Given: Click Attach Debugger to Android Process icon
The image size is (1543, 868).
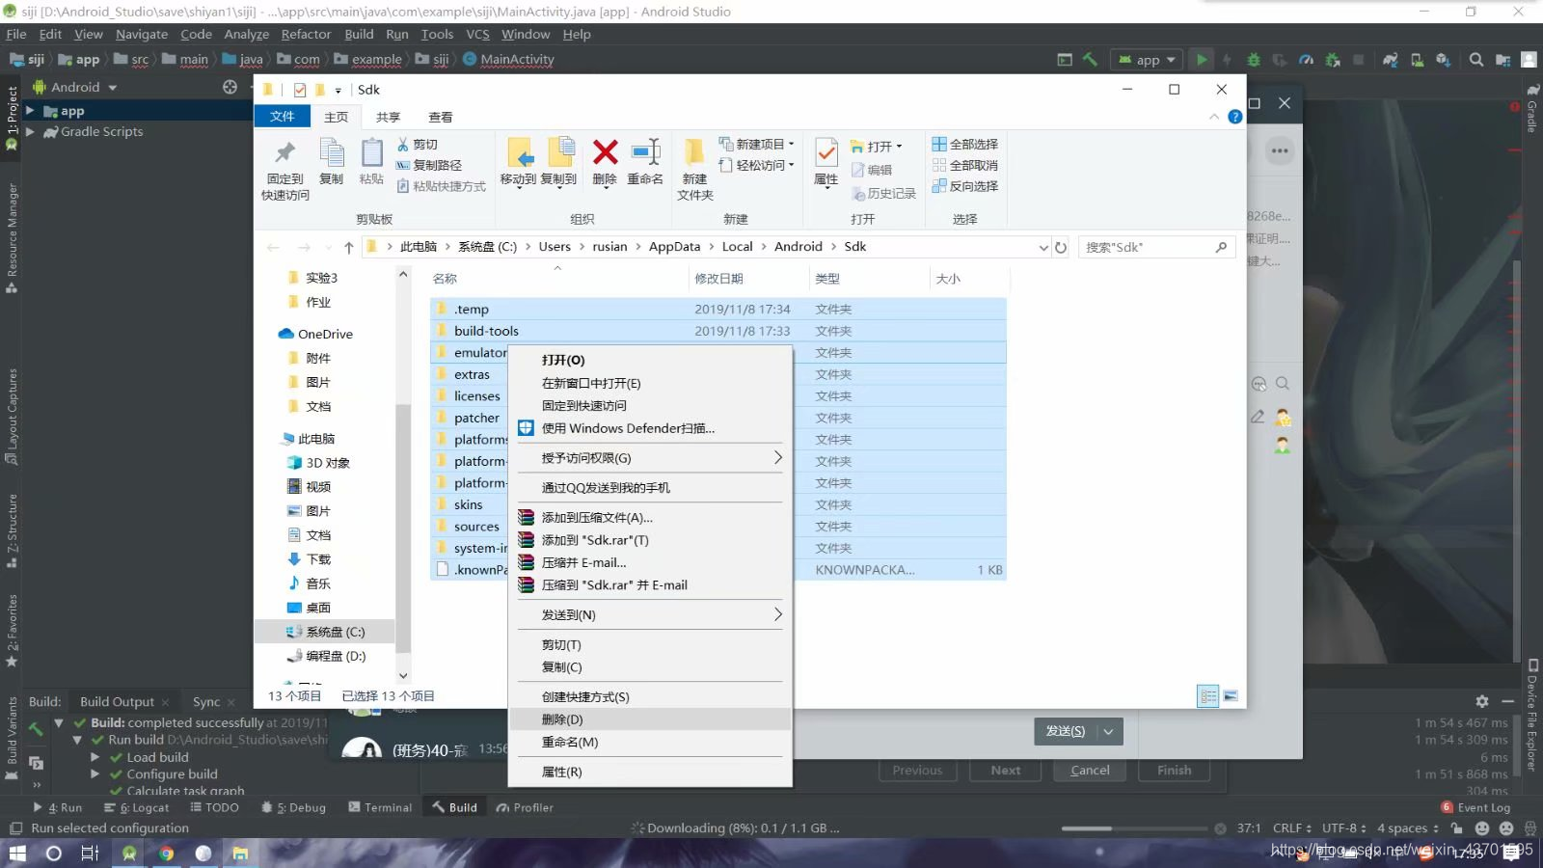Looking at the screenshot, I should (x=1333, y=60).
